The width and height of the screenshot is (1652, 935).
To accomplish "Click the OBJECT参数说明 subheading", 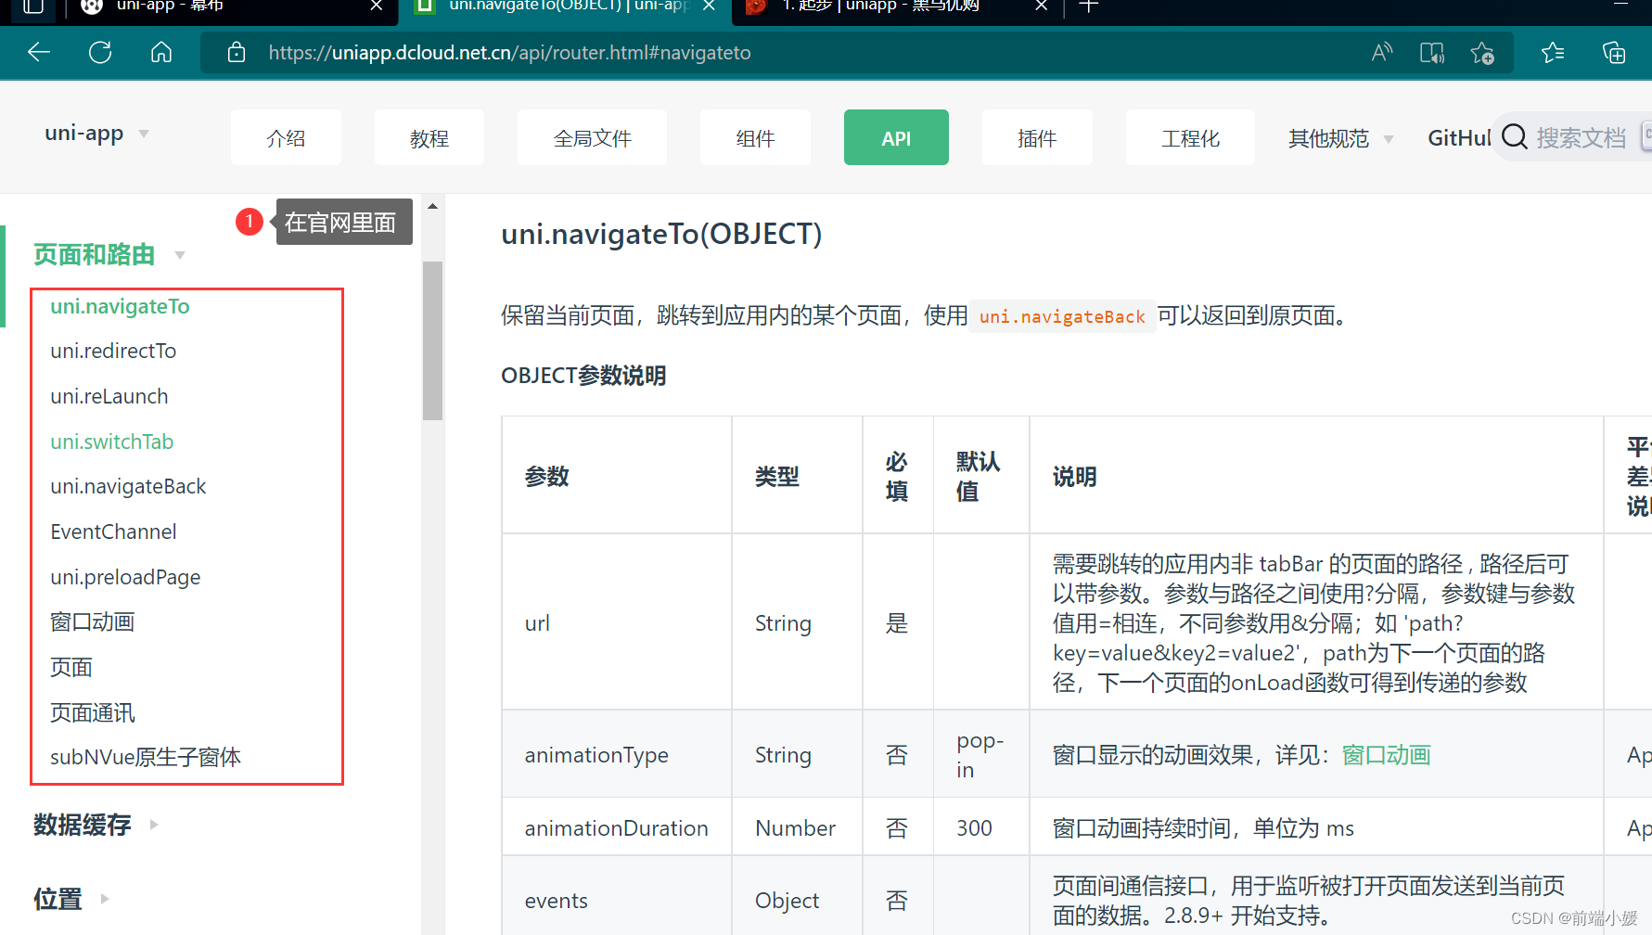I will 583,376.
